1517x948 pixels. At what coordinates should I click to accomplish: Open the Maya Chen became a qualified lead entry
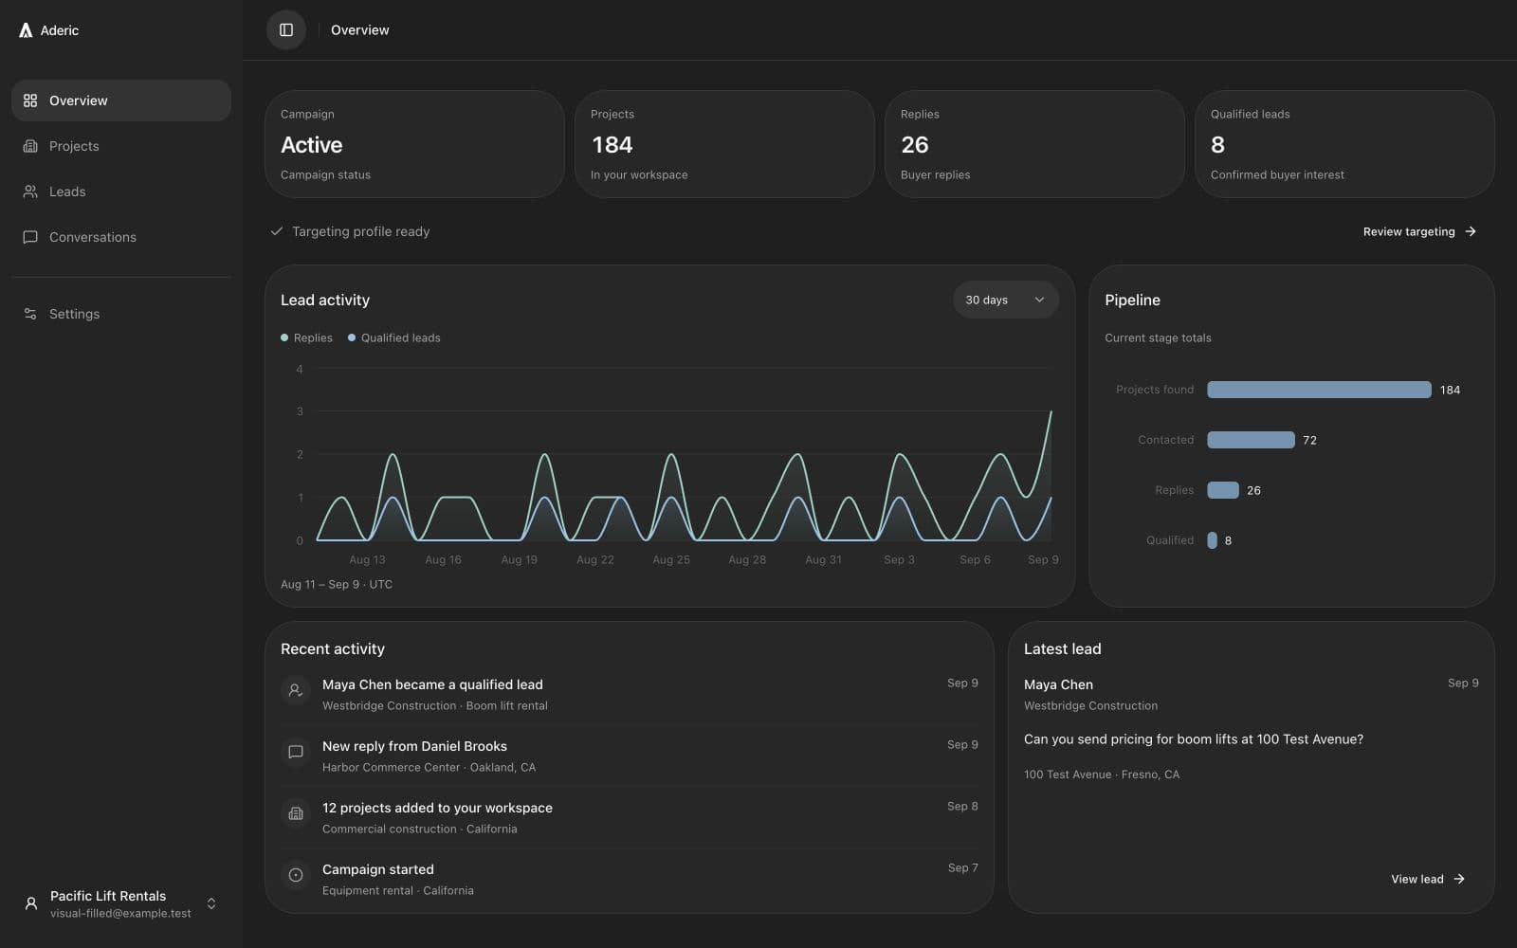630,694
